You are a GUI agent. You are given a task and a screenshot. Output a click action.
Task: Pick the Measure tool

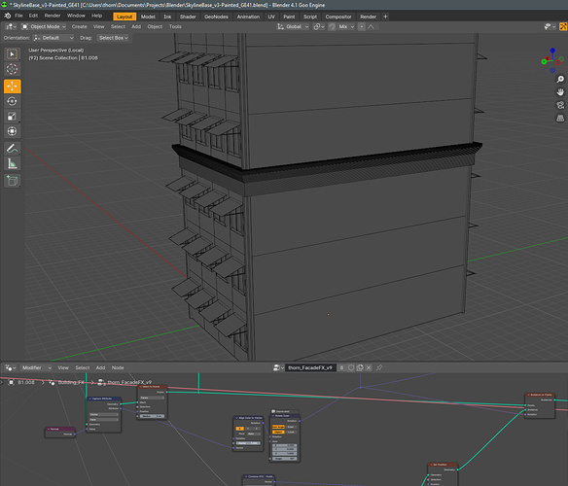[x=13, y=163]
